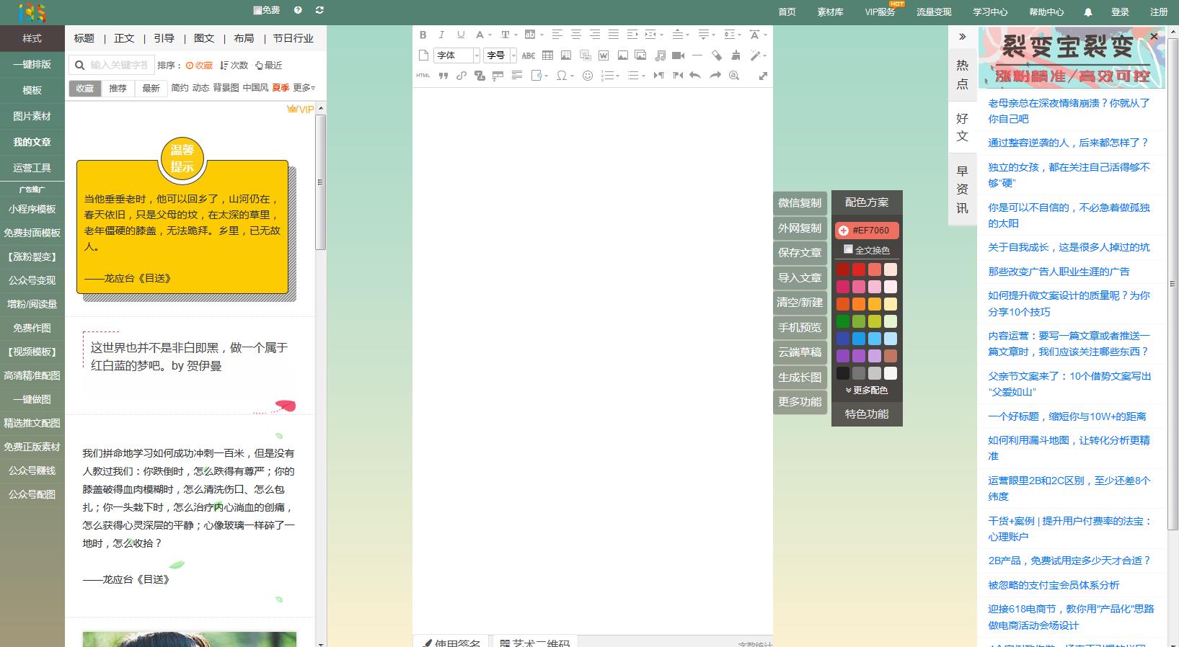Close the 裂变宝 banner ad

1154,36
